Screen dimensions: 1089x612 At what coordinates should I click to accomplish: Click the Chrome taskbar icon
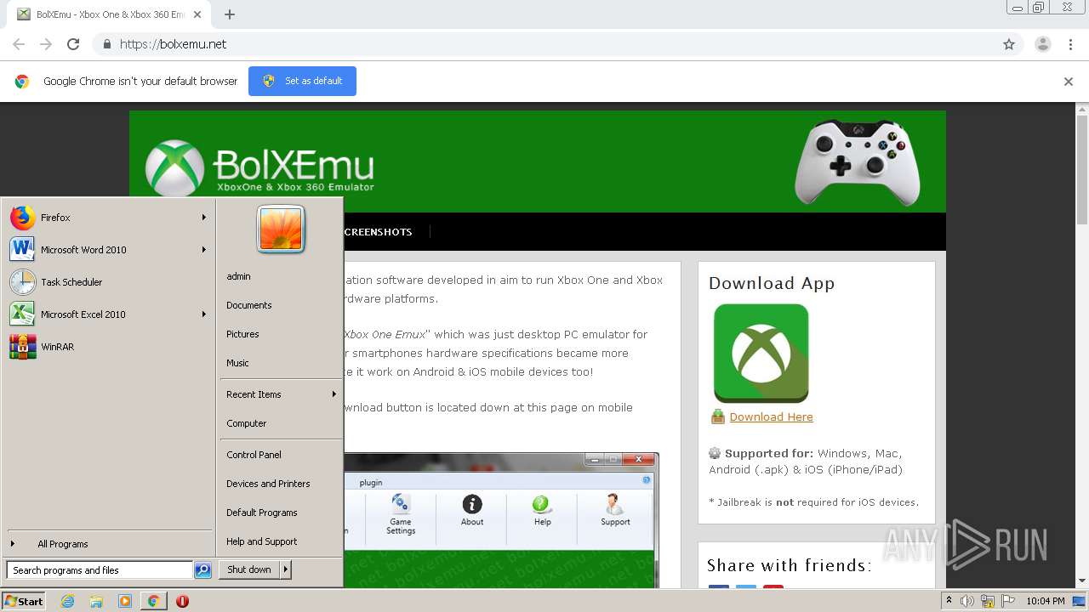pos(153,601)
